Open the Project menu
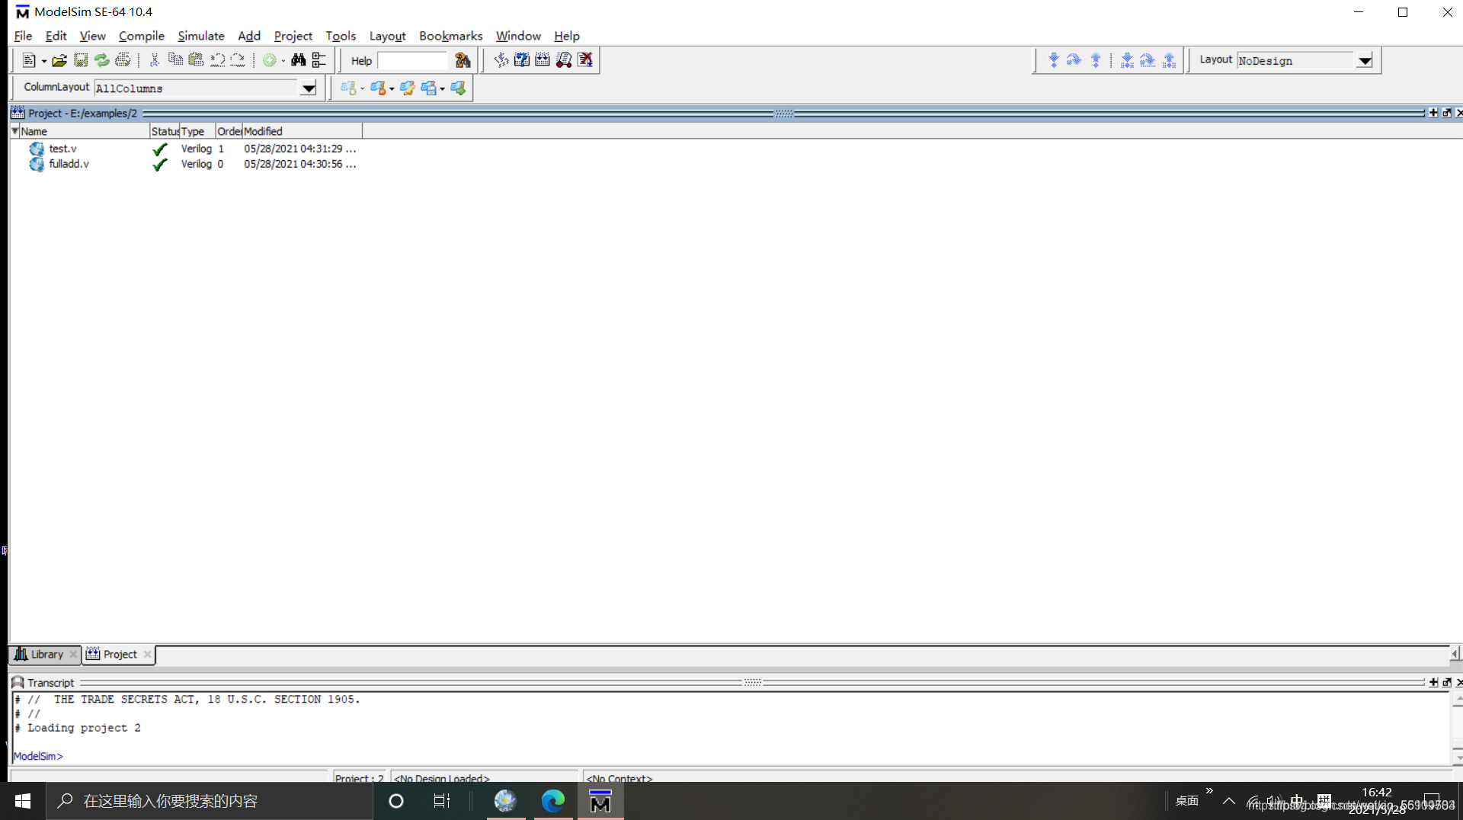Viewport: 1463px width, 820px height. coord(293,36)
